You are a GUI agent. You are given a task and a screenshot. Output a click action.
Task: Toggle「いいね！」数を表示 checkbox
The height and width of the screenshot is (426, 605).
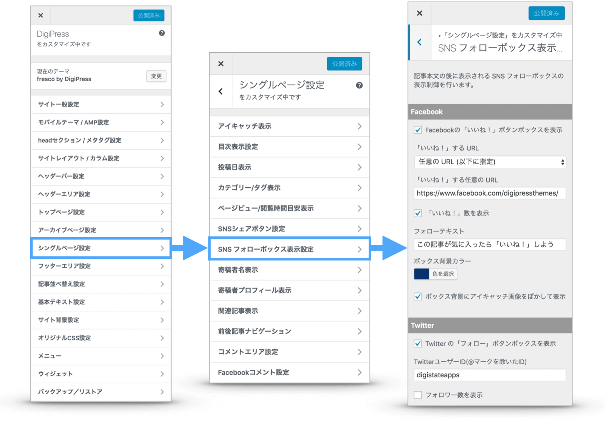tap(418, 213)
